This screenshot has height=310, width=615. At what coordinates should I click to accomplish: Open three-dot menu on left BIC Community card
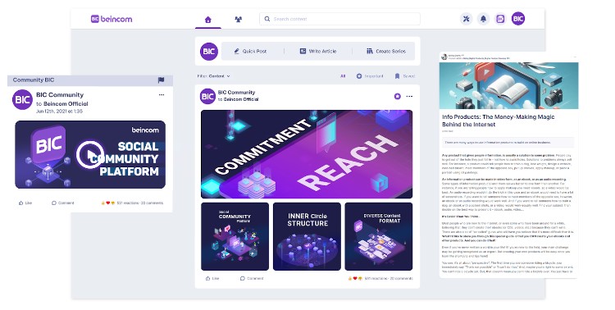pyautogui.click(x=162, y=94)
